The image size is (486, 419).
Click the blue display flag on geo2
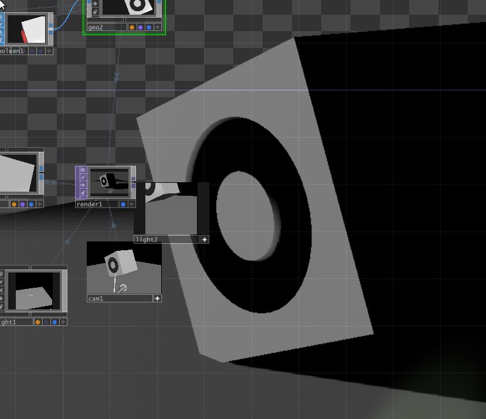click(x=149, y=28)
